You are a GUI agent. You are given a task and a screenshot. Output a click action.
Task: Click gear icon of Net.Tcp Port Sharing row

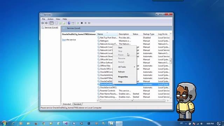(x=99, y=38)
